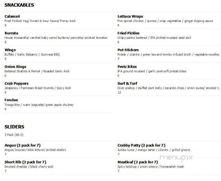Click the SLIDERS section heading

coord(14,127)
